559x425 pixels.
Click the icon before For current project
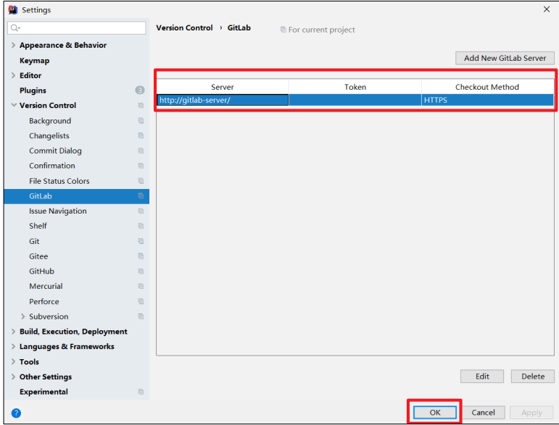point(283,30)
